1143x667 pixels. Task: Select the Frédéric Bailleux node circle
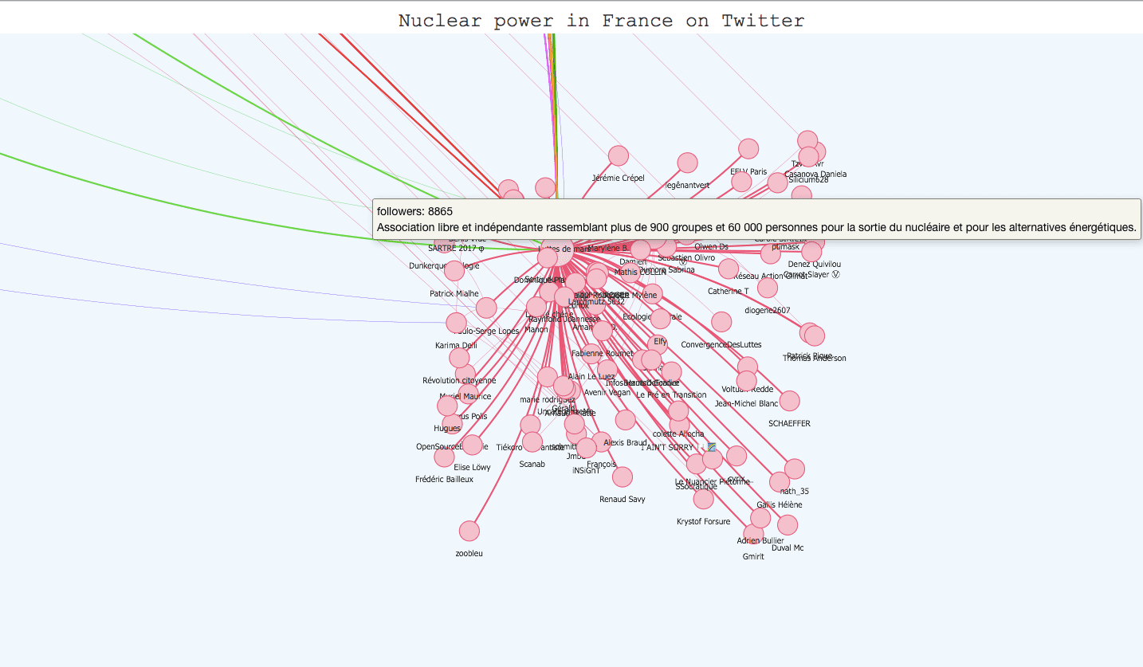point(444,457)
